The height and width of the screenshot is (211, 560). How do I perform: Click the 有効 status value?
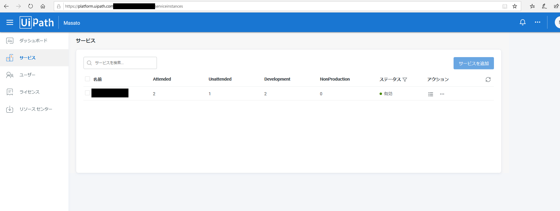[x=388, y=94]
